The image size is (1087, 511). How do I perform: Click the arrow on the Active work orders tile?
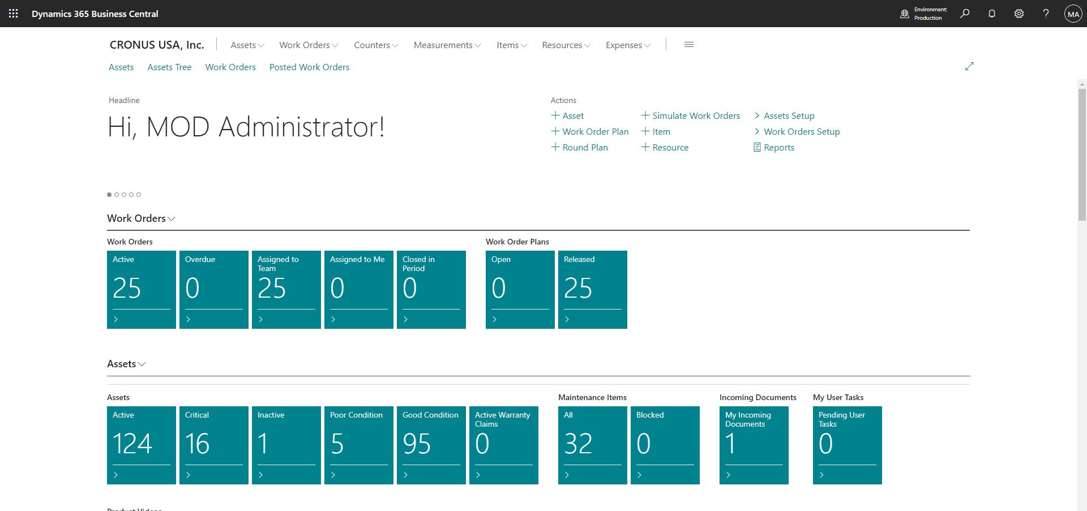[x=117, y=319]
